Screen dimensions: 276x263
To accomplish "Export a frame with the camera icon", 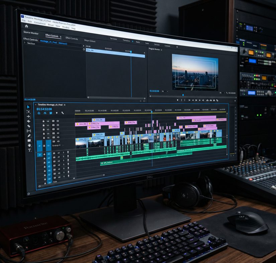I will [x=214, y=100].
